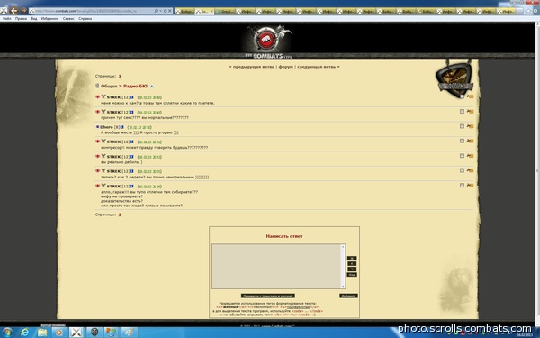Click reply textarea scroll-down arrow
The height and width of the screenshot is (338, 540).
[343, 287]
